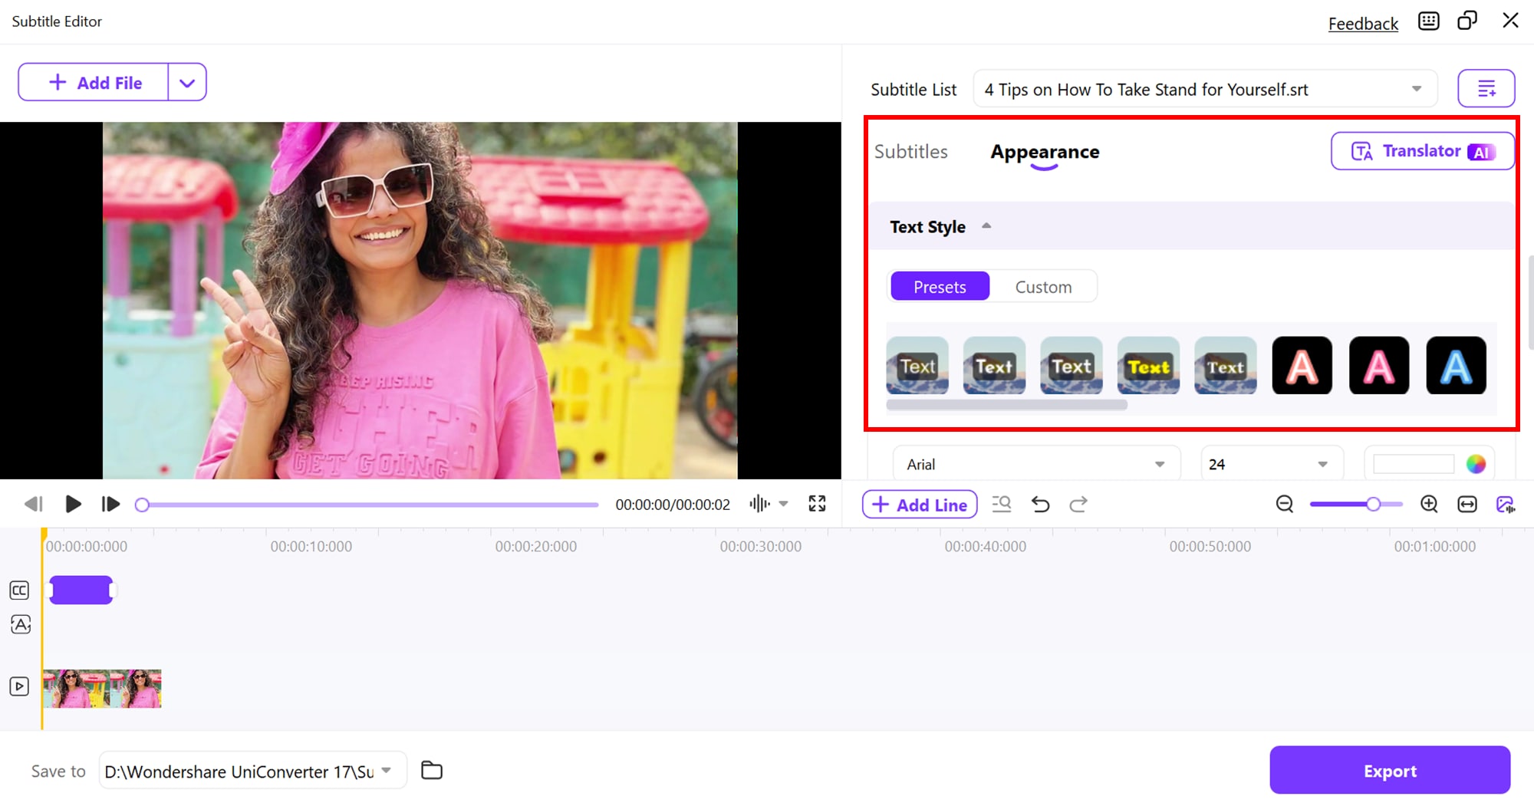Image resolution: width=1534 pixels, height=806 pixels.
Task: Open the subtitle list options icon
Action: [x=1486, y=88]
